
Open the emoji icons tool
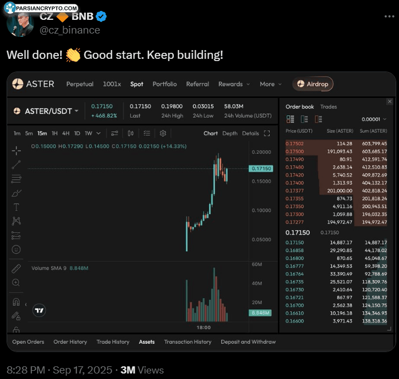[x=17, y=249]
